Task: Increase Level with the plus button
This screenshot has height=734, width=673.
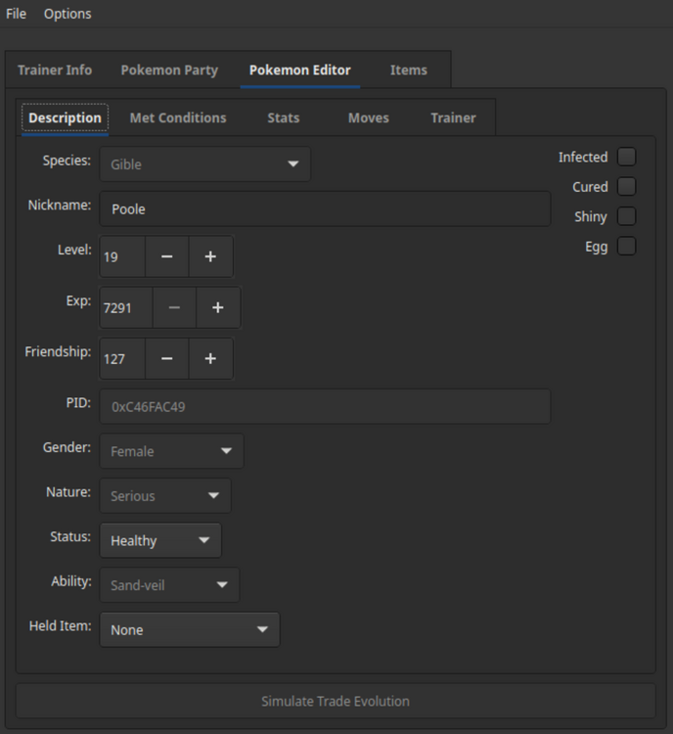Action: 210,256
